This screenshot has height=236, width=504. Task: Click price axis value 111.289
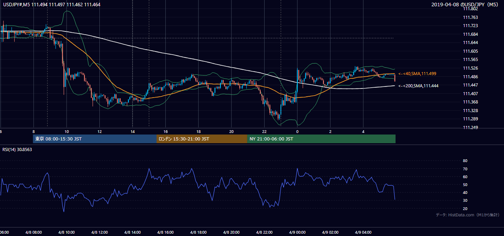coord(470,119)
